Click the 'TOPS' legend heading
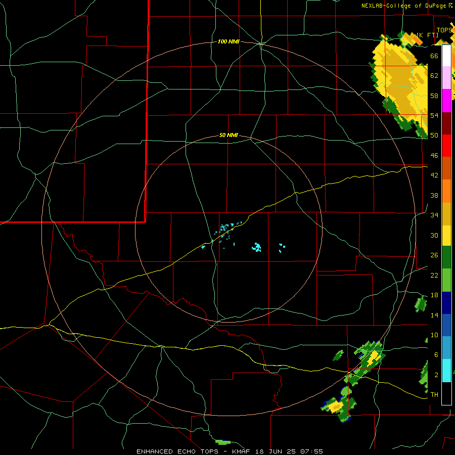Screen dimensions: 455x455 (444, 30)
